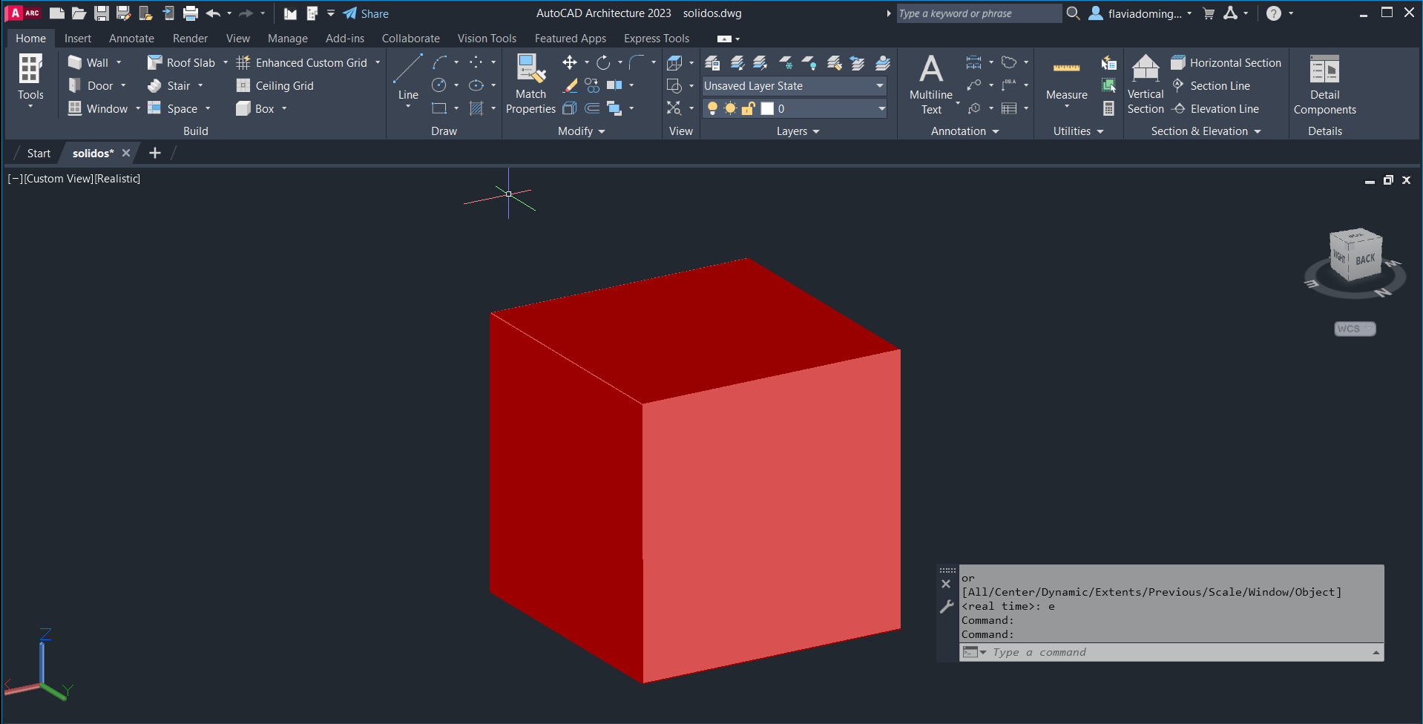Click the Vertical Section tool

(x=1146, y=84)
